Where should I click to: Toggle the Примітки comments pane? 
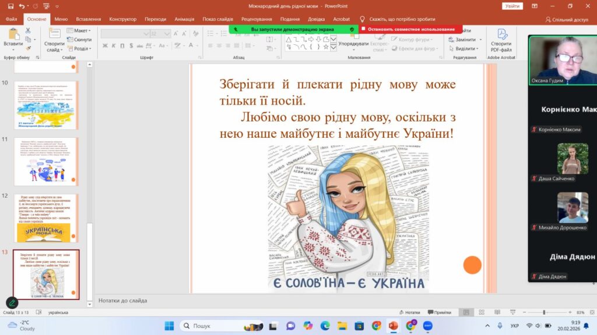click(440, 312)
